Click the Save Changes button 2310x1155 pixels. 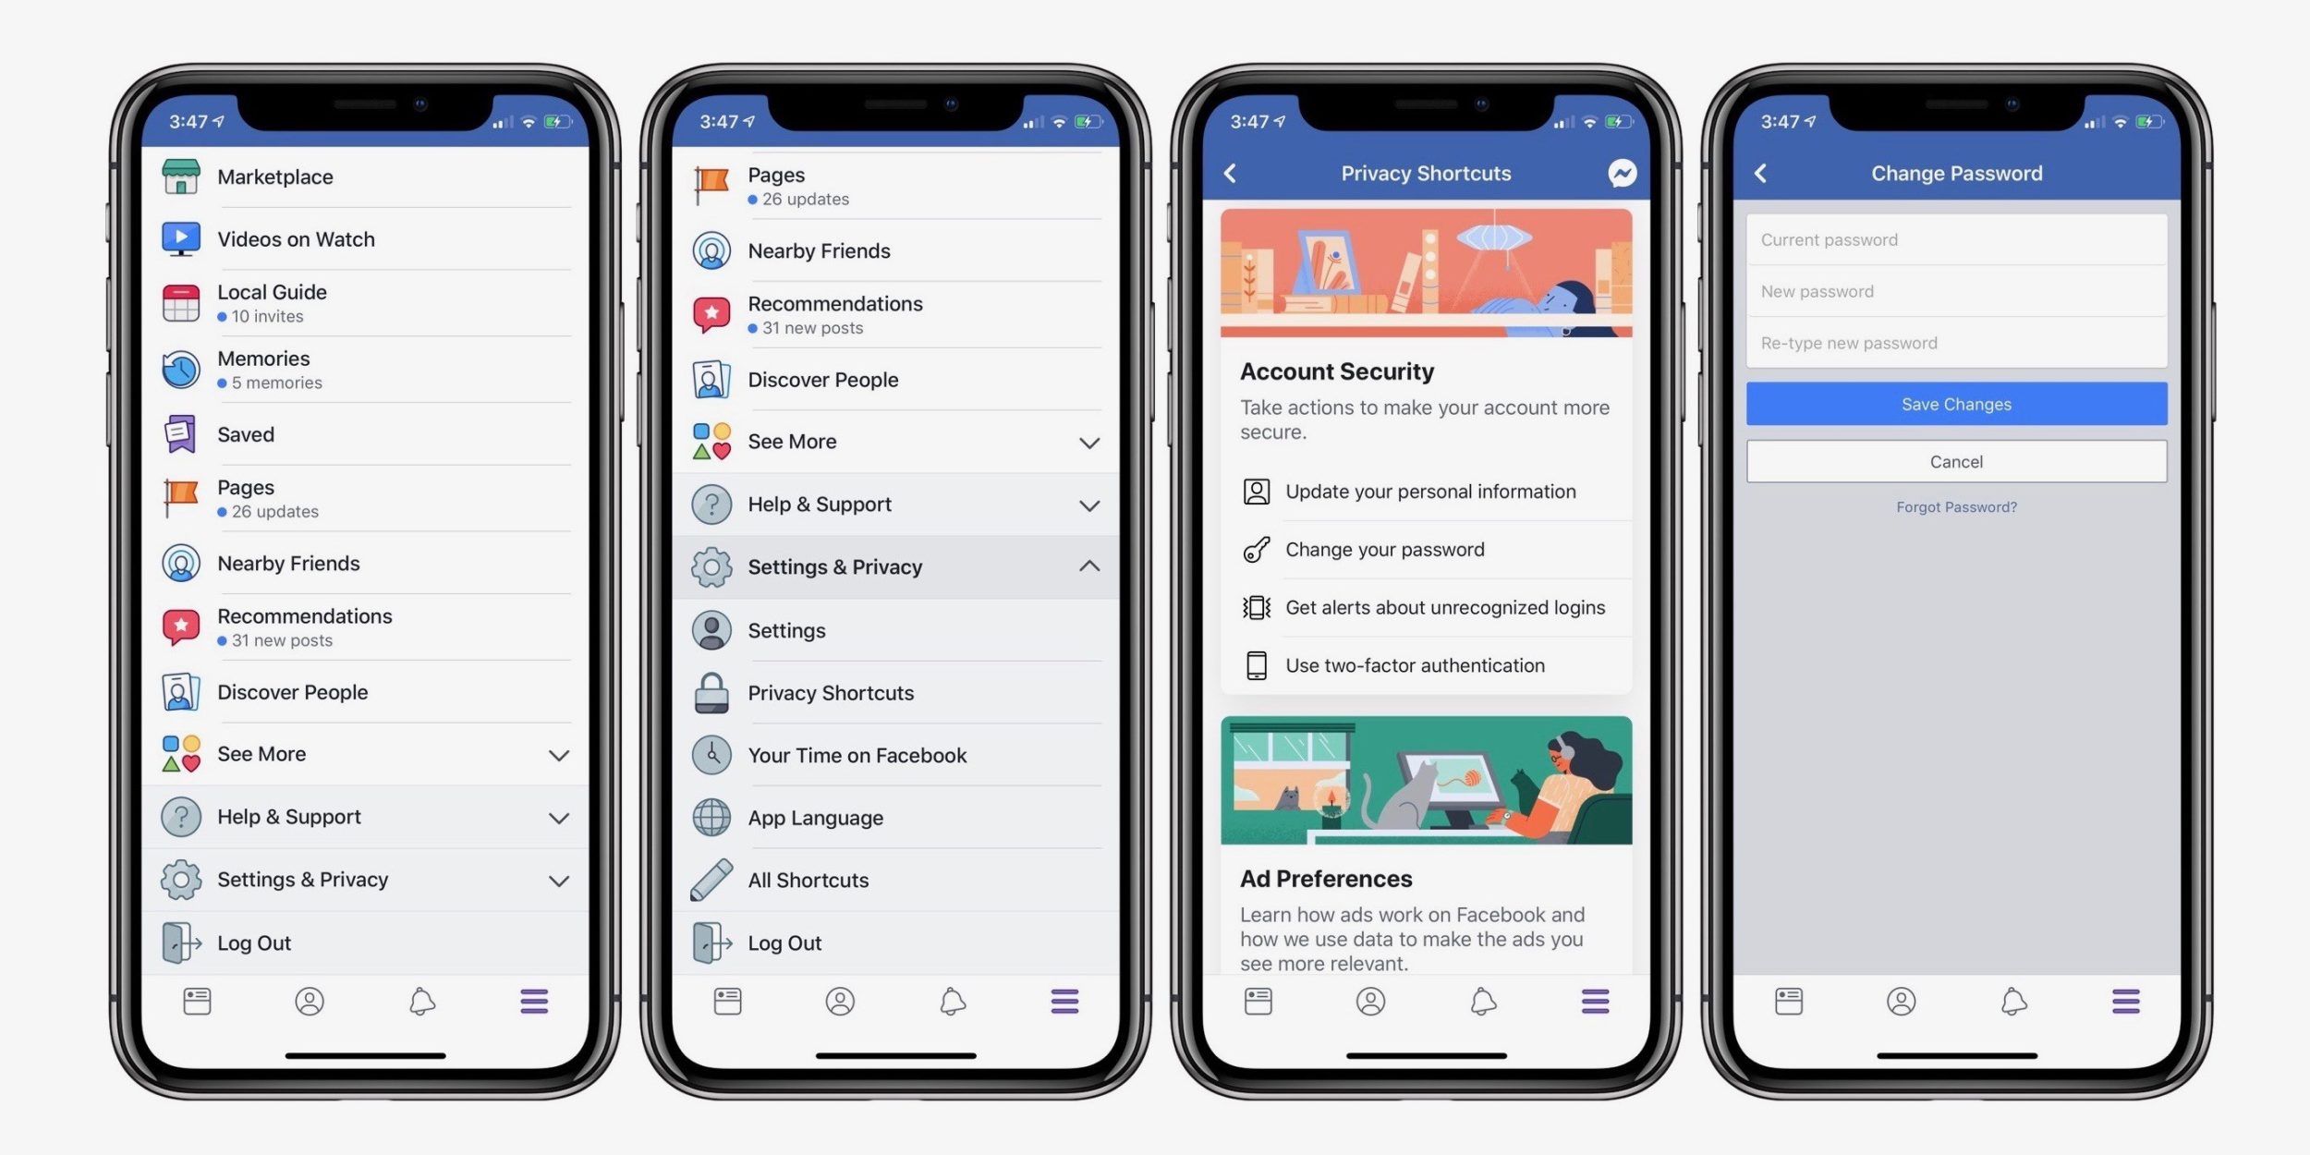1956,402
